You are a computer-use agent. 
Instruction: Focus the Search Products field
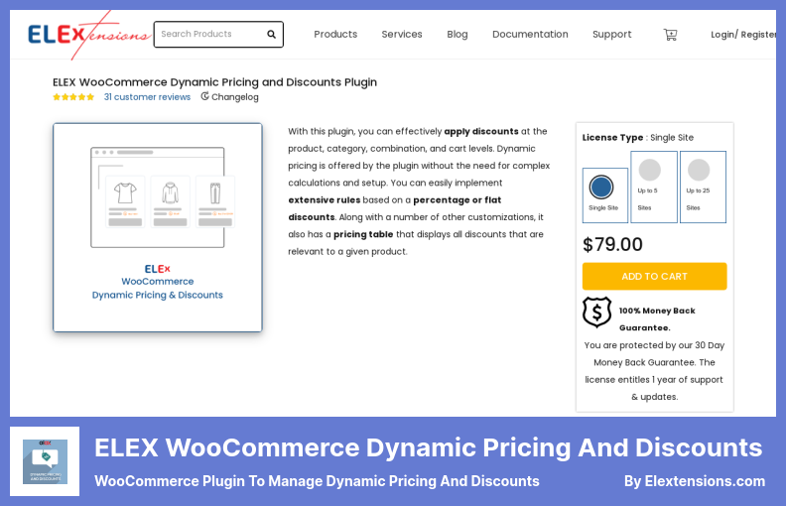tap(218, 34)
